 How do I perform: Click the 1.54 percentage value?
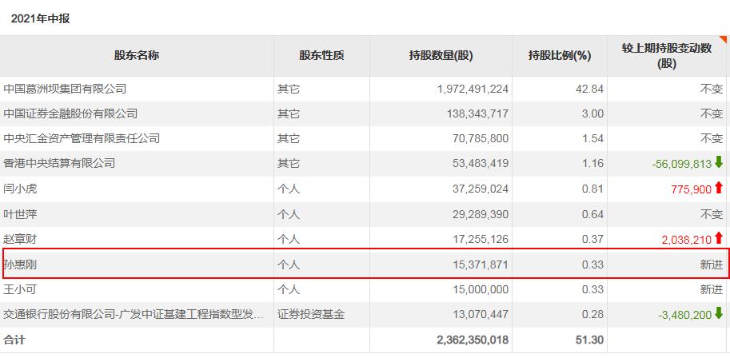(x=592, y=138)
